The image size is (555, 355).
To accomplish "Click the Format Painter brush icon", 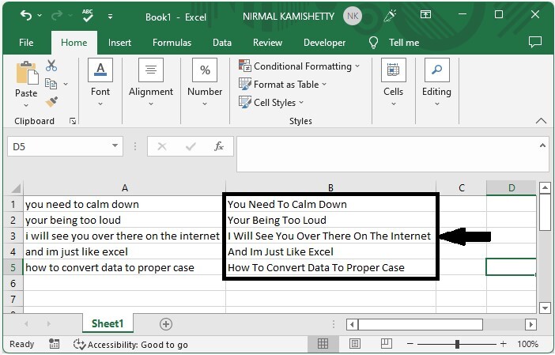I will point(51,102).
